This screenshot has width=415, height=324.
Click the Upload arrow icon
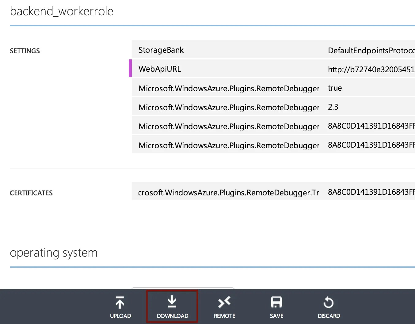coord(120,303)
